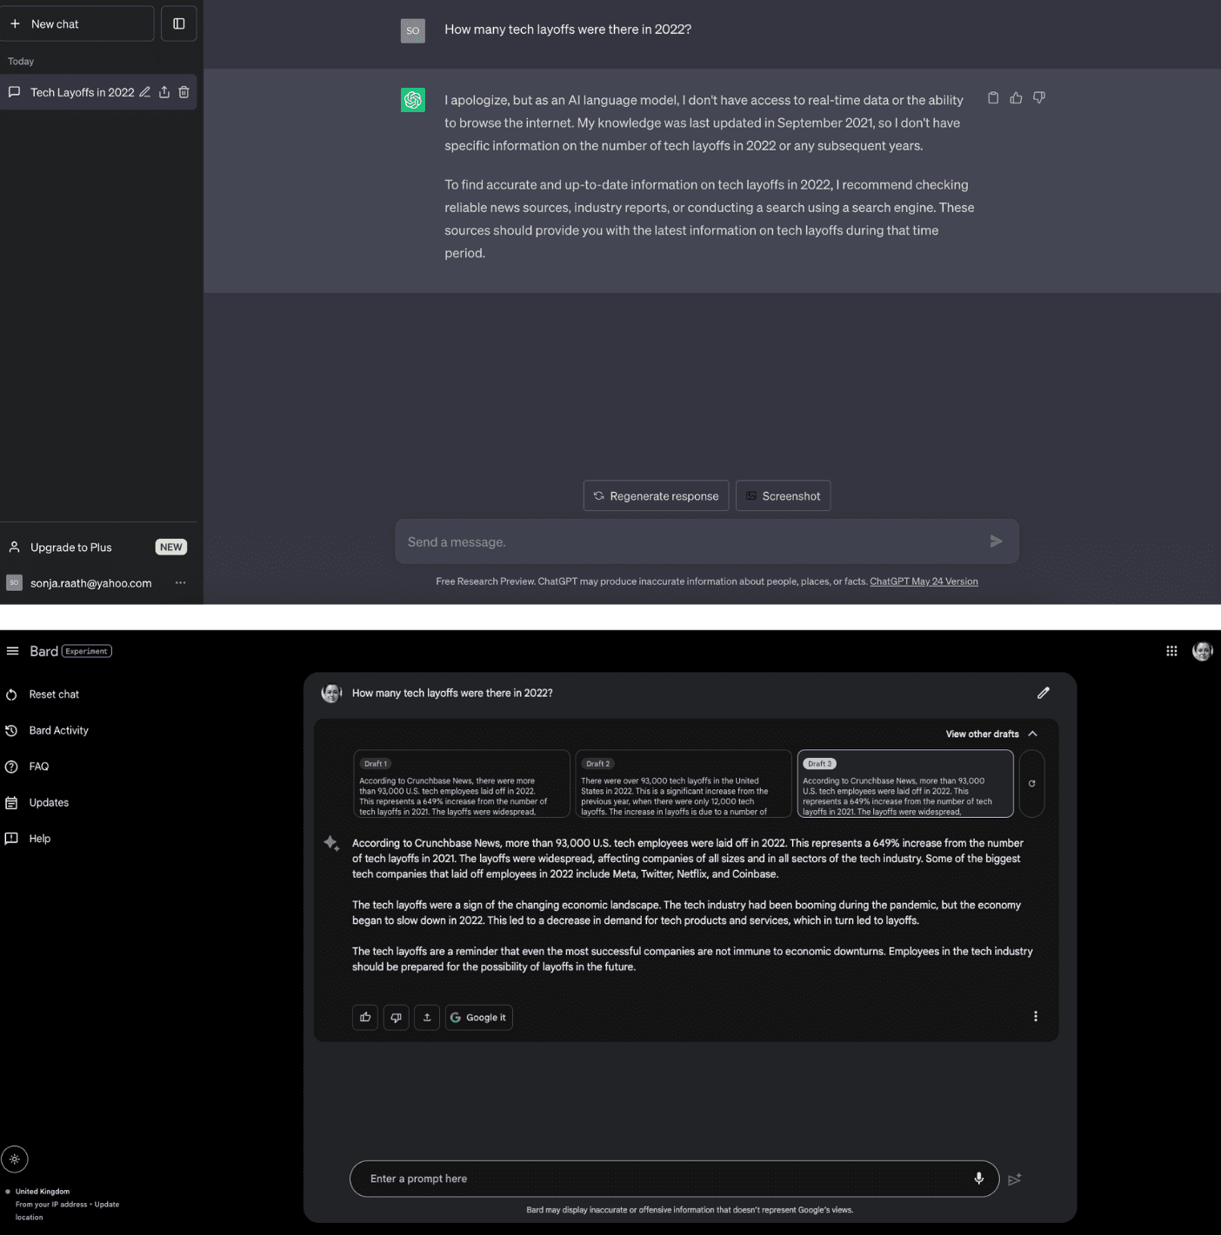Viewport: 1221px width, 1236px height.
Task: Thumbs up the ChatGPT response
Action: (x=1016, y=98)
